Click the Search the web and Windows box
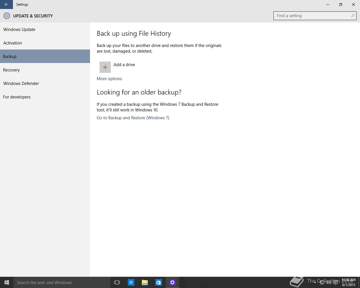 62,282
